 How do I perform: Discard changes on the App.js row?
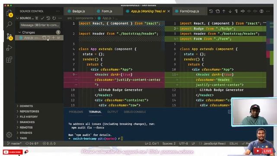48,38
